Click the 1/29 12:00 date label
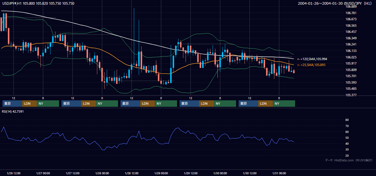This screenshot has height=176, width=376. pyautogui.click(x=190, y=173)
